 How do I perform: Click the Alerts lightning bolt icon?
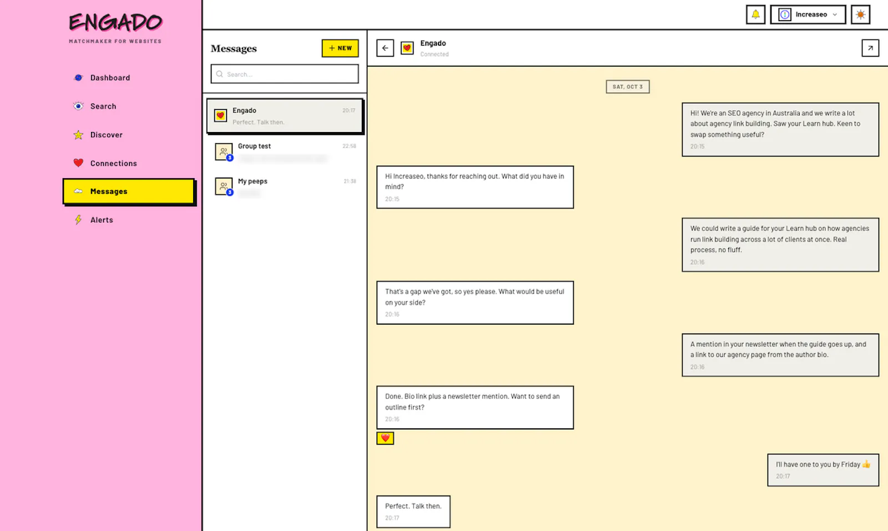point(78,220)
